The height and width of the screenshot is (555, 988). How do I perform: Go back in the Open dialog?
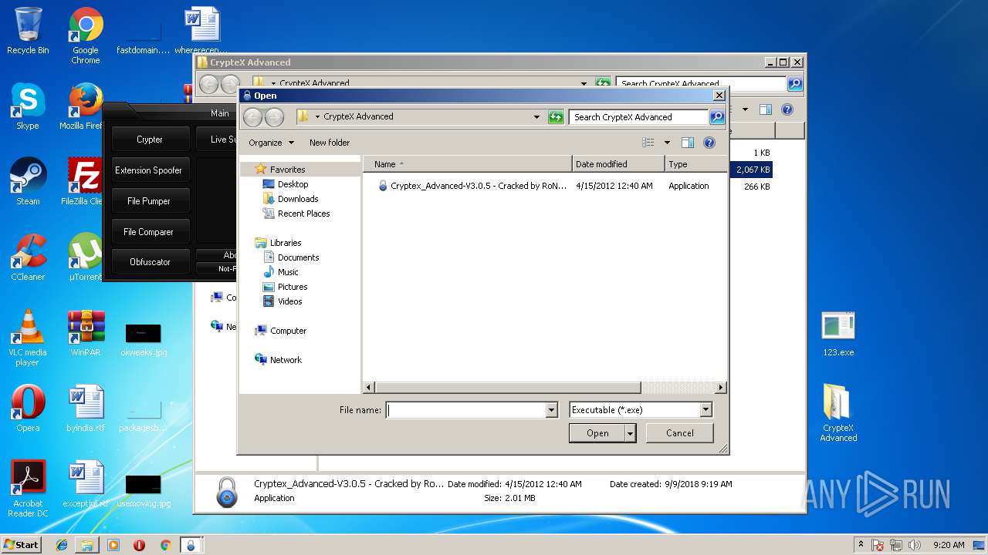coord(252,117)
